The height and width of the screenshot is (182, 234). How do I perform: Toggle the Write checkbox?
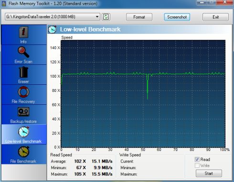click(x=197, y=165)
